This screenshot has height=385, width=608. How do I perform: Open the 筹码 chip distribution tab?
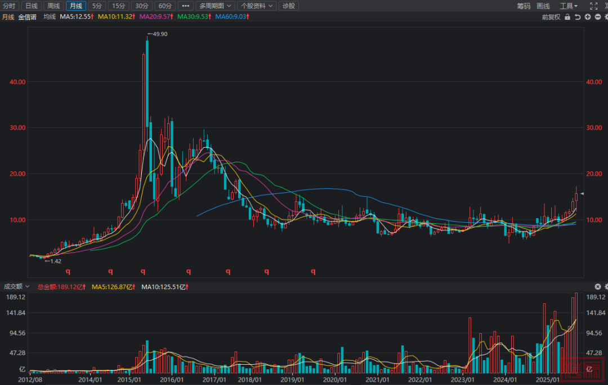point(524,6)
